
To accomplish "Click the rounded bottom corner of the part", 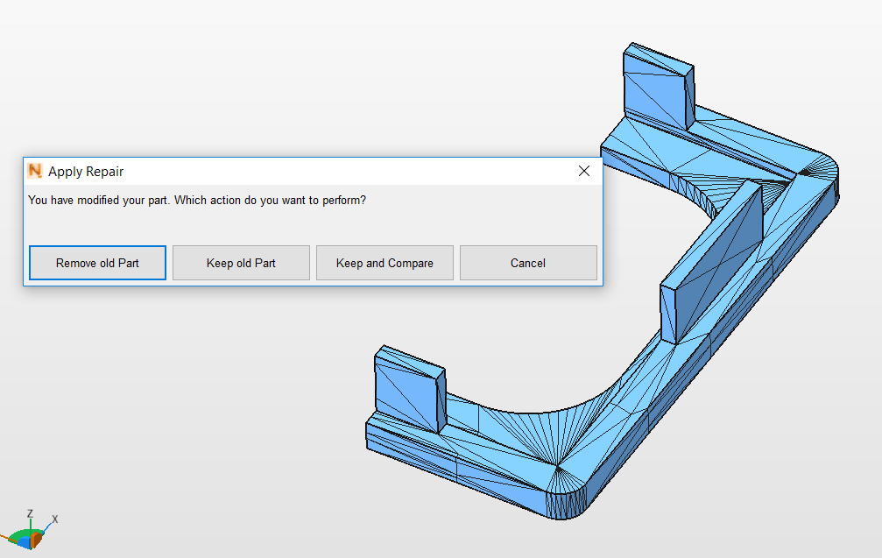I will point(574,499).
